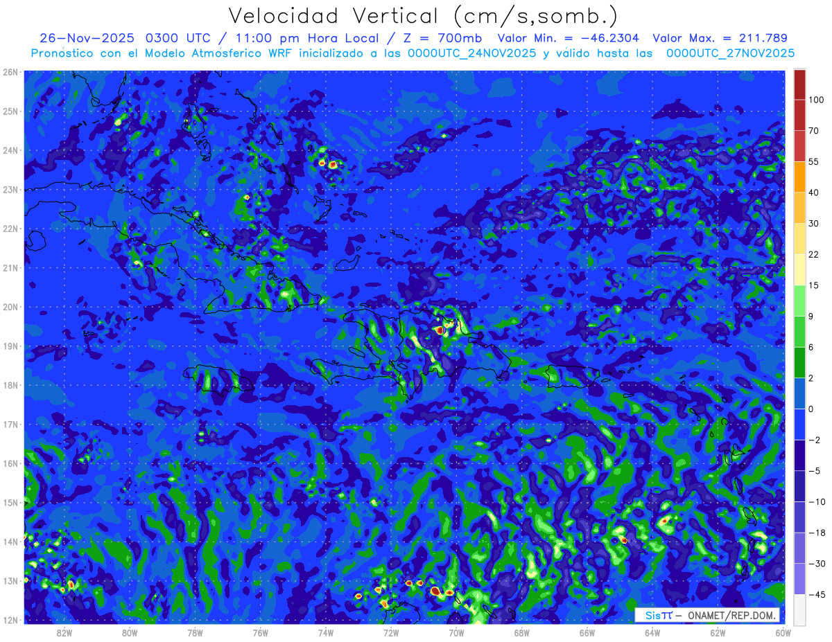Click the '17N' latitude label

(x=10, y=424)
